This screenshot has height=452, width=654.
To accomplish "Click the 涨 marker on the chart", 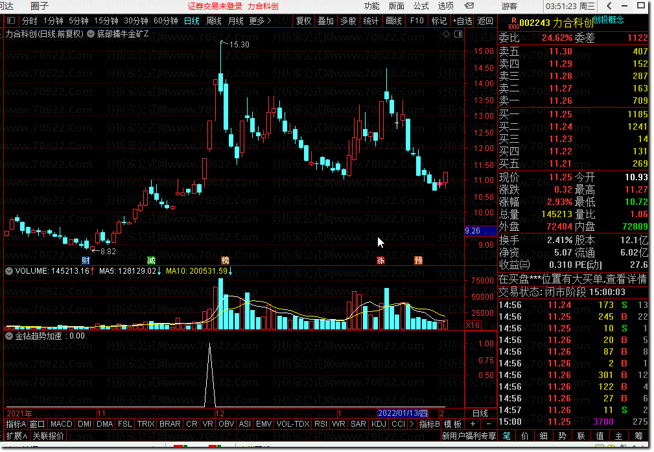I will [380, 261].
